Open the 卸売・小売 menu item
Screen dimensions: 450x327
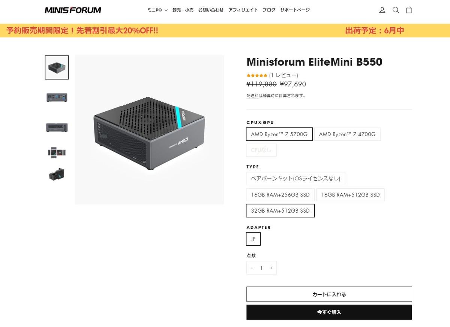(183, 10)
